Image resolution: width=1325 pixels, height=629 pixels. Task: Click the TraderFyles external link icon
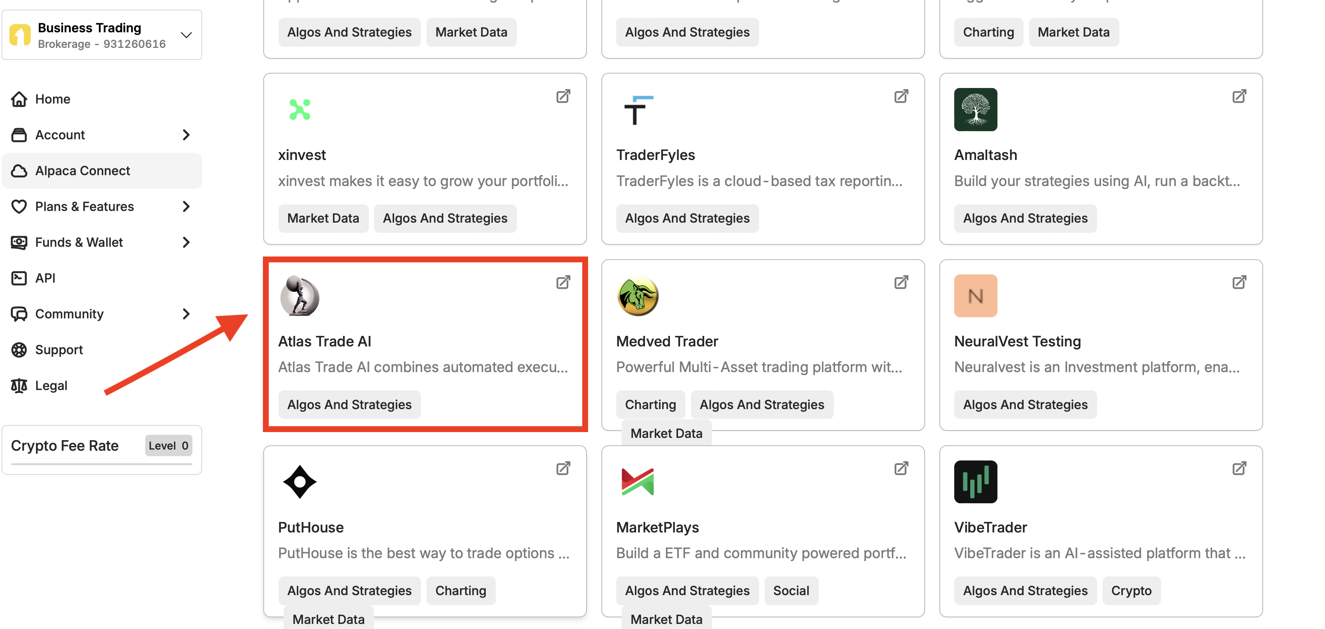click(901, 96)
